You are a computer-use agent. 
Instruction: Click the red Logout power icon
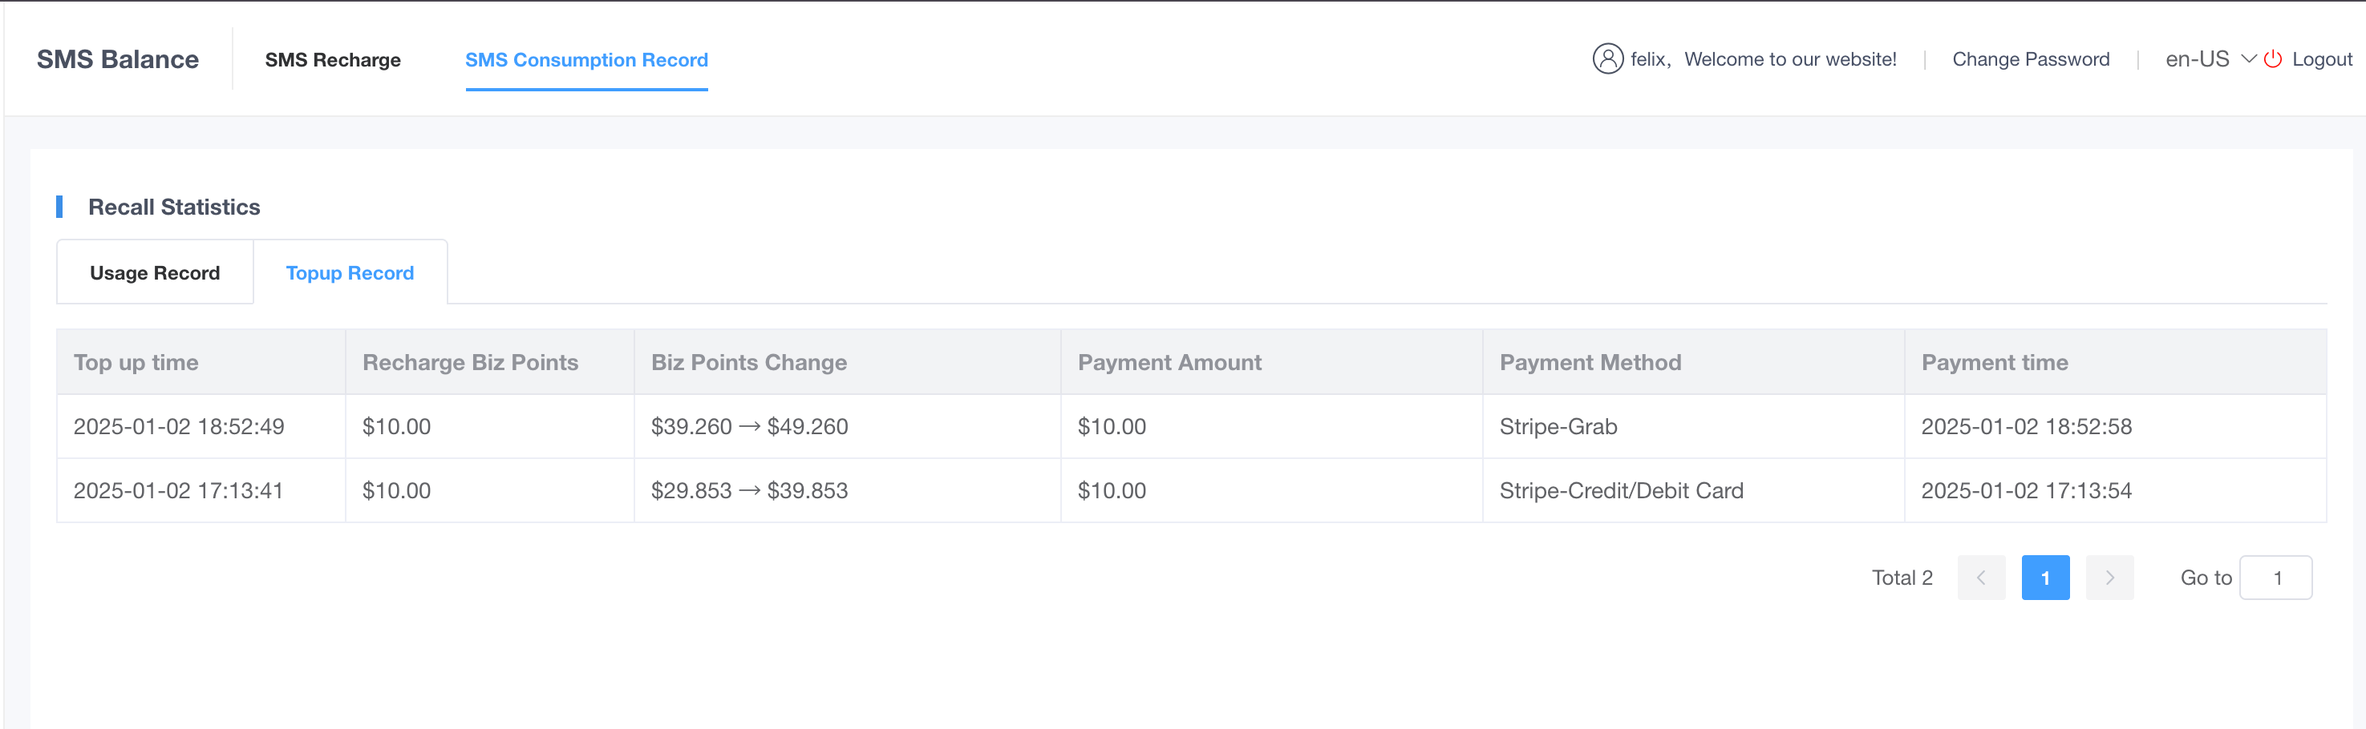click(2273, 58)
